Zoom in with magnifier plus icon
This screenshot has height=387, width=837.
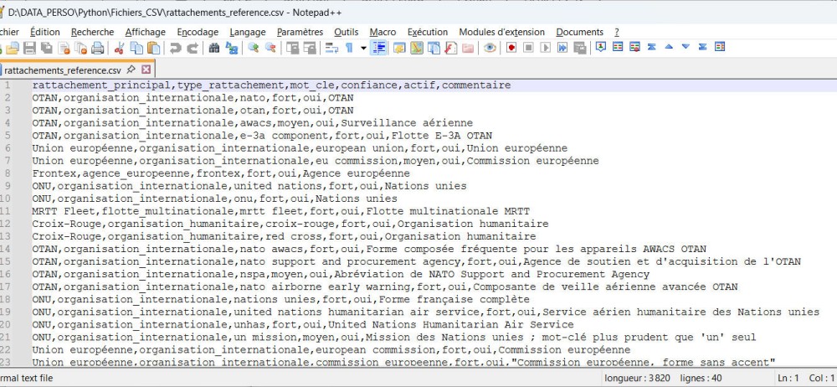coord(253,48)
